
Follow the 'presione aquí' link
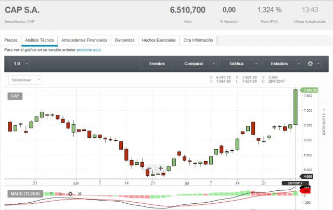[x=88, y=50]
